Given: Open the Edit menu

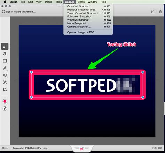Looking at the screenshot, I should (30, 2).
